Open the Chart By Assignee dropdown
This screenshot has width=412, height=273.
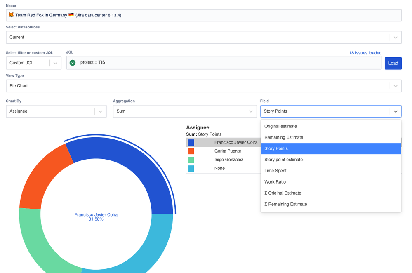[56, 111]
